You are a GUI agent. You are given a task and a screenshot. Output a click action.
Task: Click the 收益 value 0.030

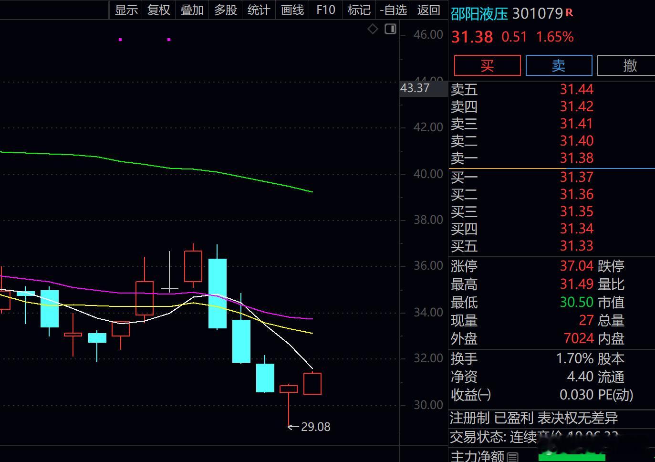[x=576, y=395]
